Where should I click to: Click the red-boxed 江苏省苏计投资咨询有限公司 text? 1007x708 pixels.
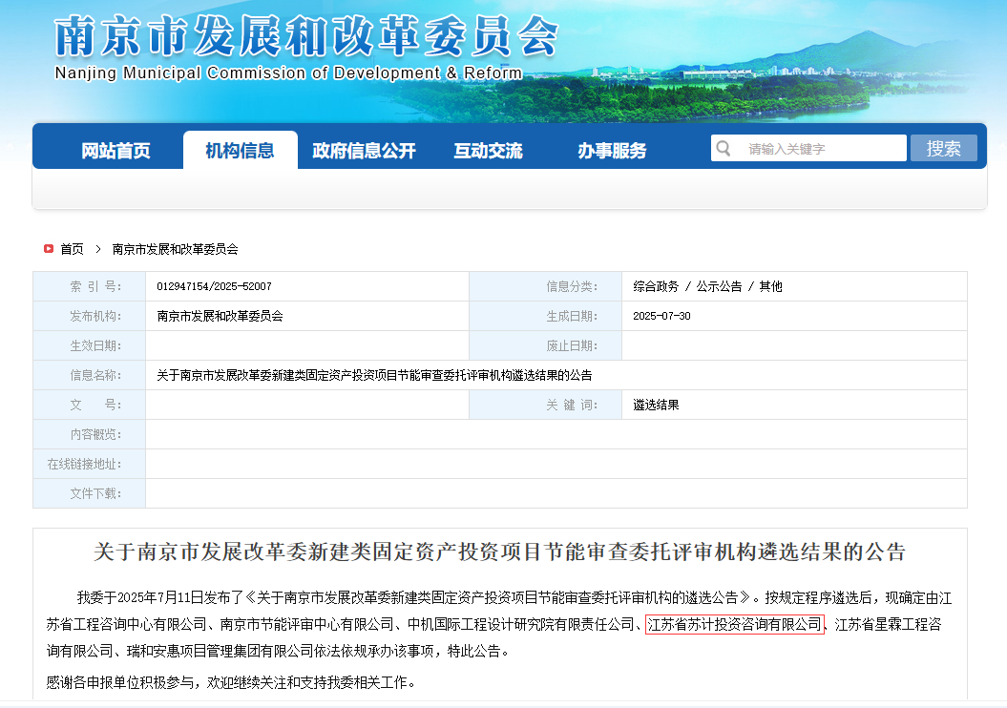point(734,625)
